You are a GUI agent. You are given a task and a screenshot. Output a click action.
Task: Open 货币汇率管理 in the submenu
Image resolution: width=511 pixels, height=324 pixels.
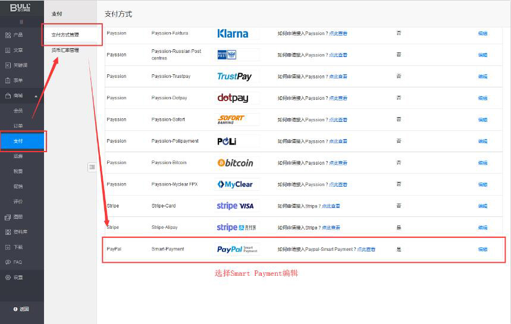point(65,51)
